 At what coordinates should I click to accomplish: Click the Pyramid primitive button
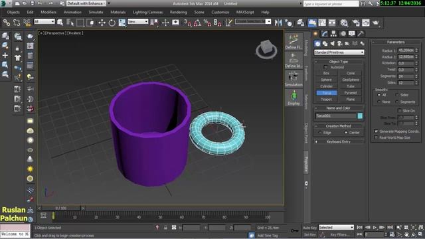351,93
